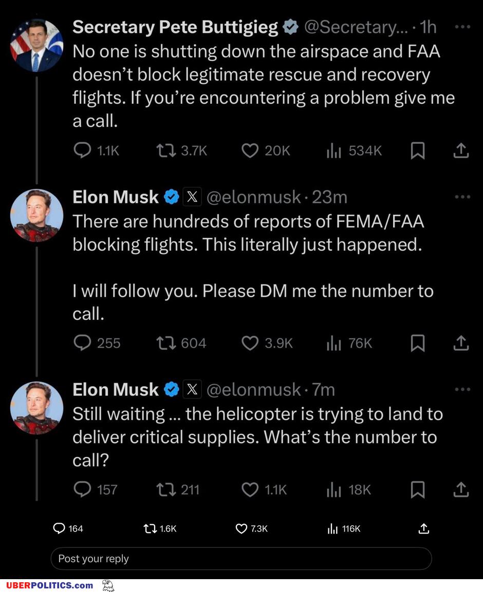Open Pete Buttigieg's profile picture
The width and height of the screenshot is (483, 592).
(36, 46)
